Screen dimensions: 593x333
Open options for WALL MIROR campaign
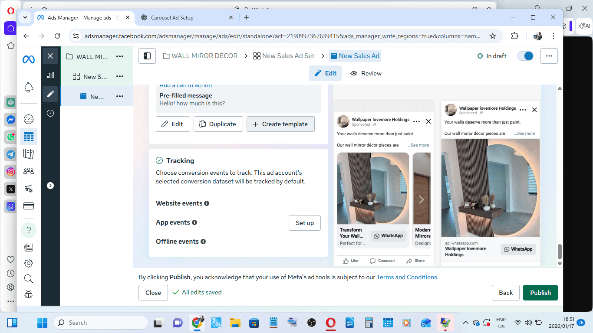(x=120, y=57)
